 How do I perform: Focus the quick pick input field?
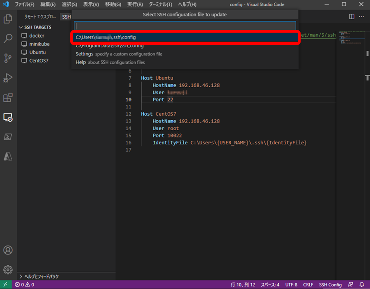point(185,26)
